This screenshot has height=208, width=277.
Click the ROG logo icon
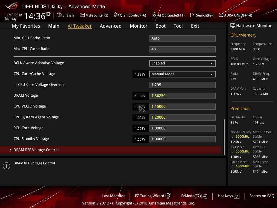[12, 6]
